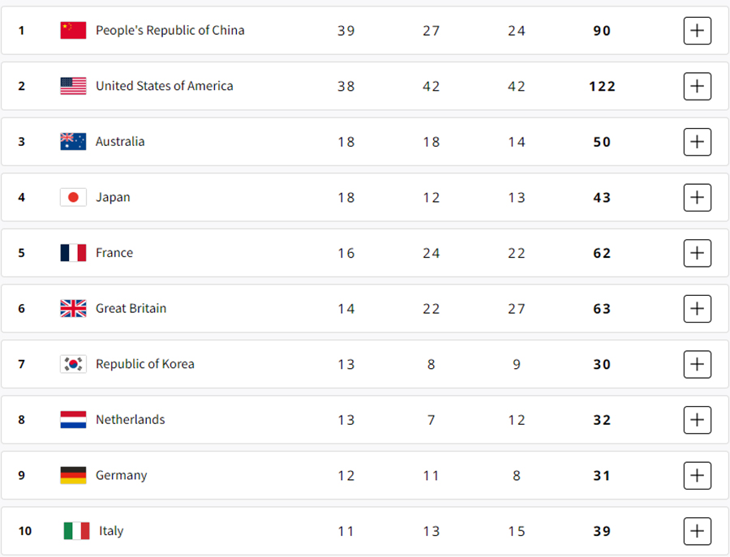This screenshot has height=557, width=730.
Task: Click the Australian flag icon
Action: pos(73,141)
